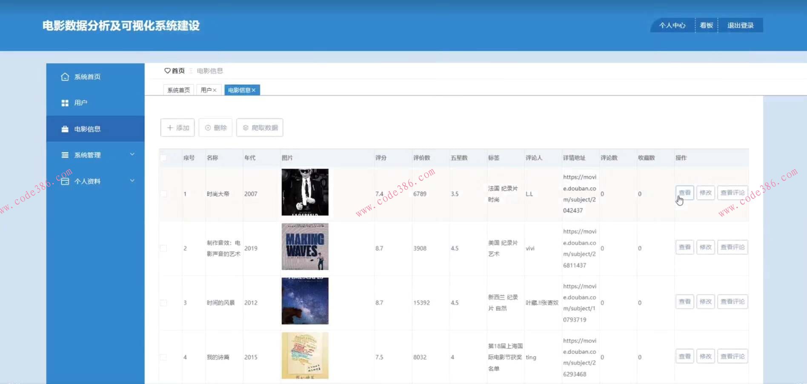
Task: Click the 个人资料 icon in the sidebar
Action: point(65,181)
